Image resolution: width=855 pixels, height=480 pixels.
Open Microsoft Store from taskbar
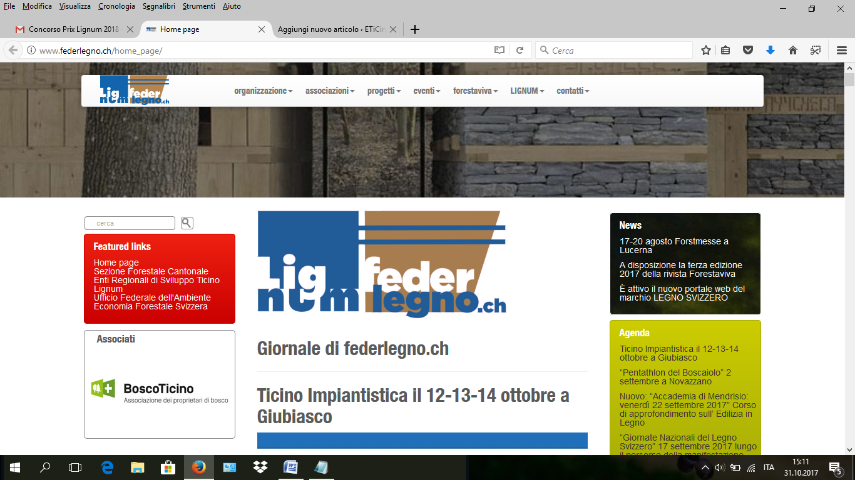coord(168,467)
